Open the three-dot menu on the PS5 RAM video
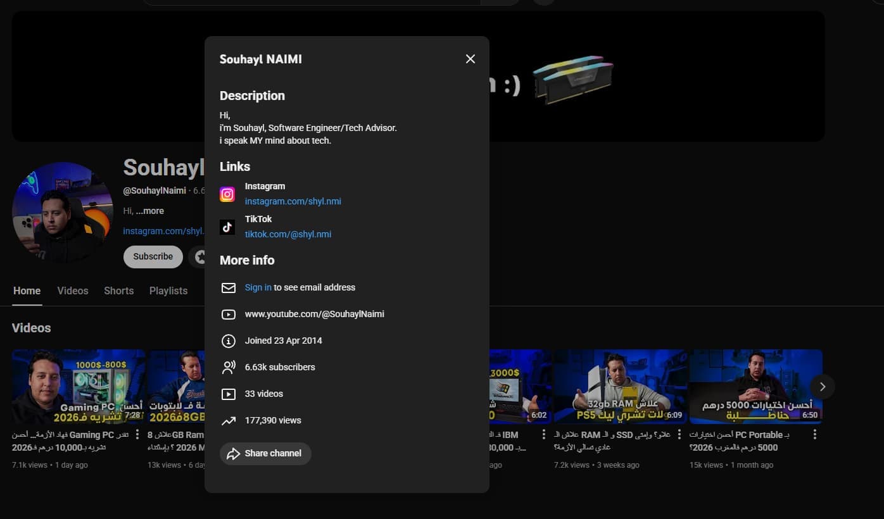The width and height of the screenshot is (884, 519). click(x=678, y=434)
